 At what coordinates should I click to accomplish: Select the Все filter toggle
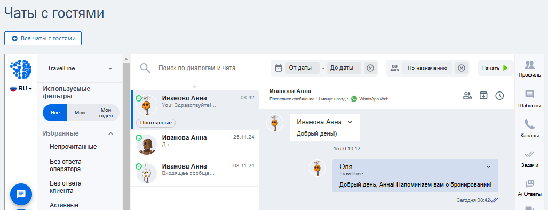click(x=55, y=113)
